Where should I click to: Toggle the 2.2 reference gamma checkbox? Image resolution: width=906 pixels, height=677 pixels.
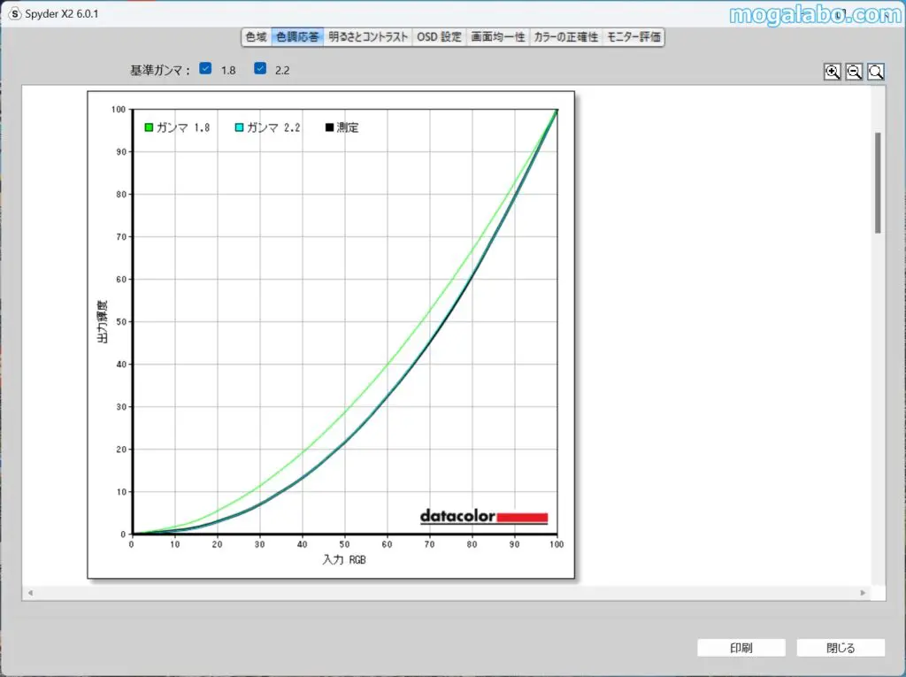click(x=260, y=69)
